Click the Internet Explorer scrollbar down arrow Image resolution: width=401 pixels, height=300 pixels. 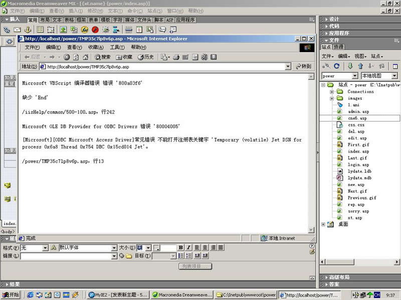coord(311,230)
